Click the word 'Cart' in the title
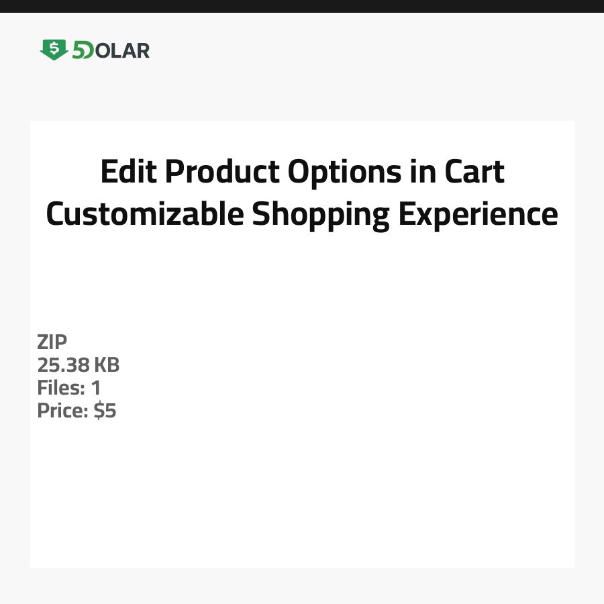Screen dimensions: 604x604 (x=474, y=172)
